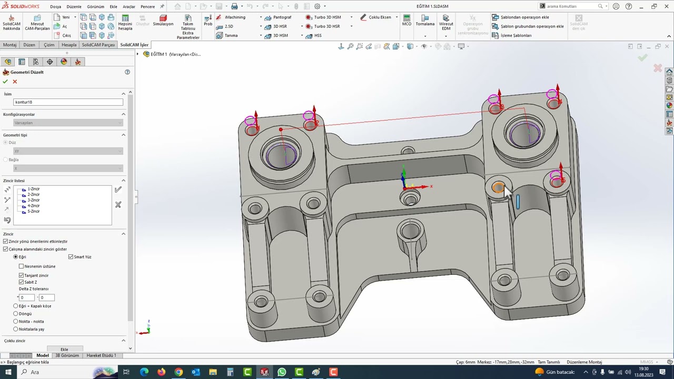
Task: Add a 3D HSR operation
Action: [276, 26]
